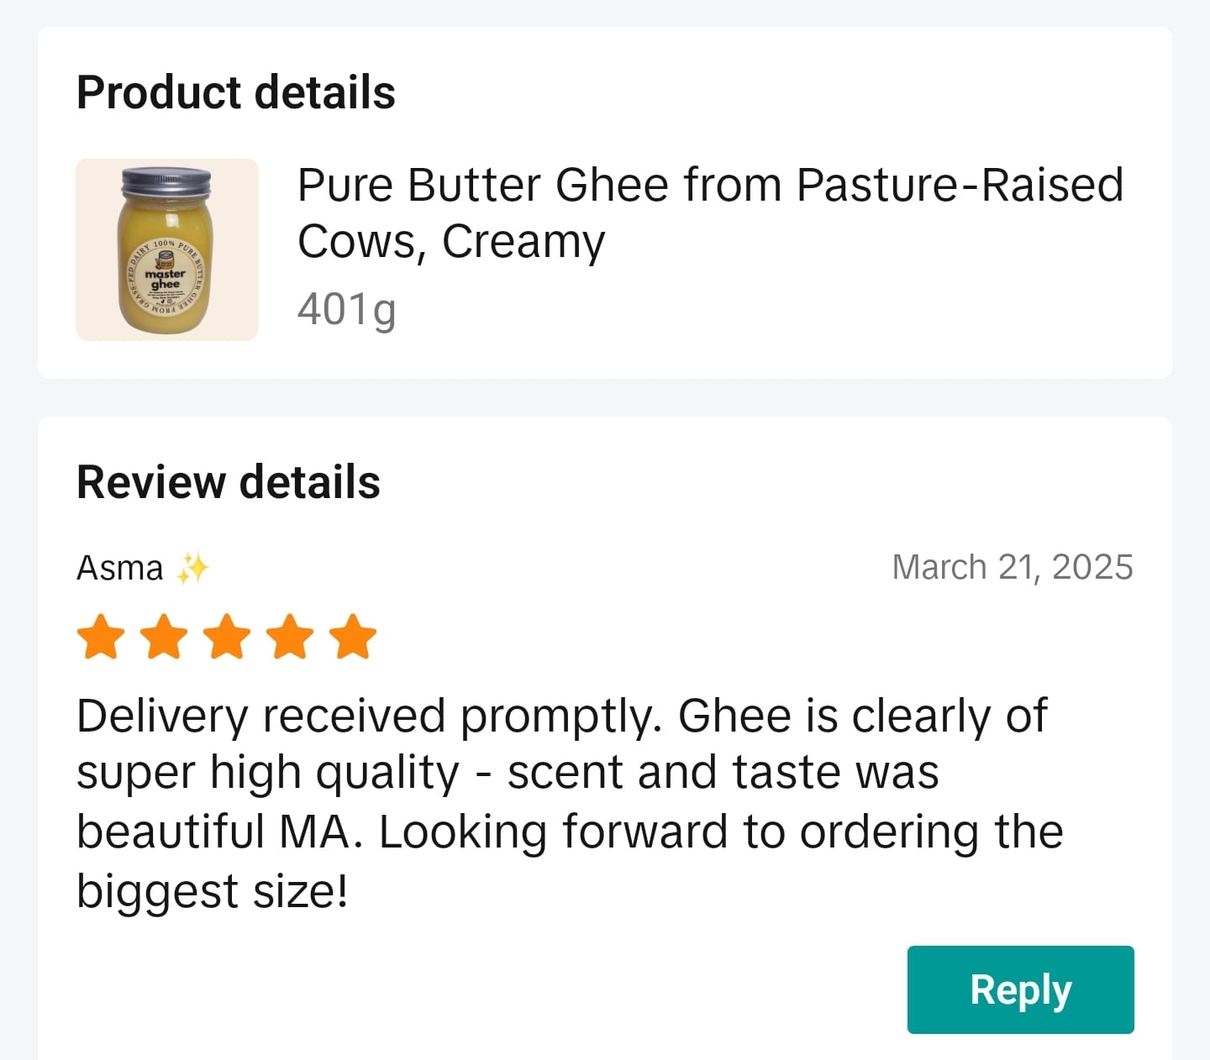
Task: Click the Review details heading
Action: coord(229,483)
